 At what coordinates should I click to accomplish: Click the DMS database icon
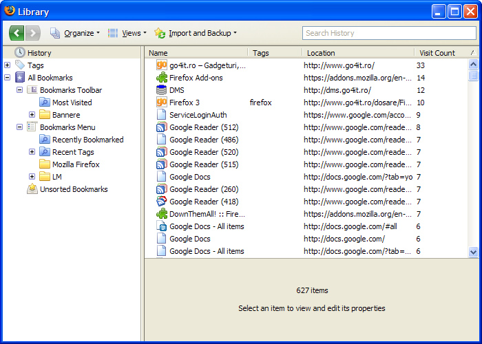click(162, 89)
